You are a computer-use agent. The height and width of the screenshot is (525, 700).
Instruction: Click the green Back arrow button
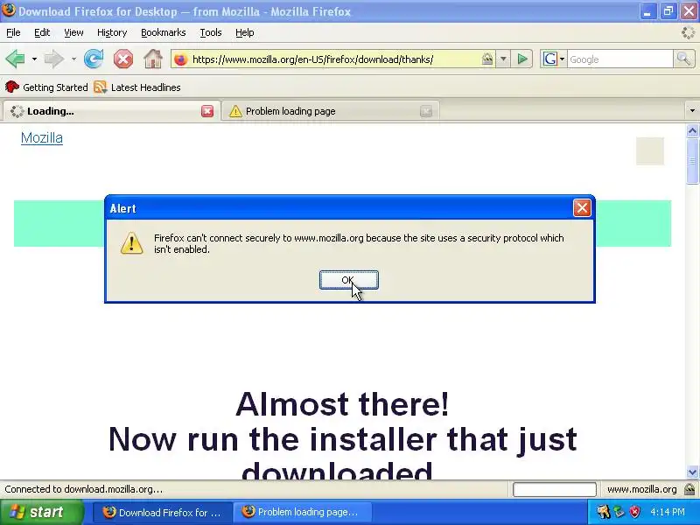click(x=15, y=59)
